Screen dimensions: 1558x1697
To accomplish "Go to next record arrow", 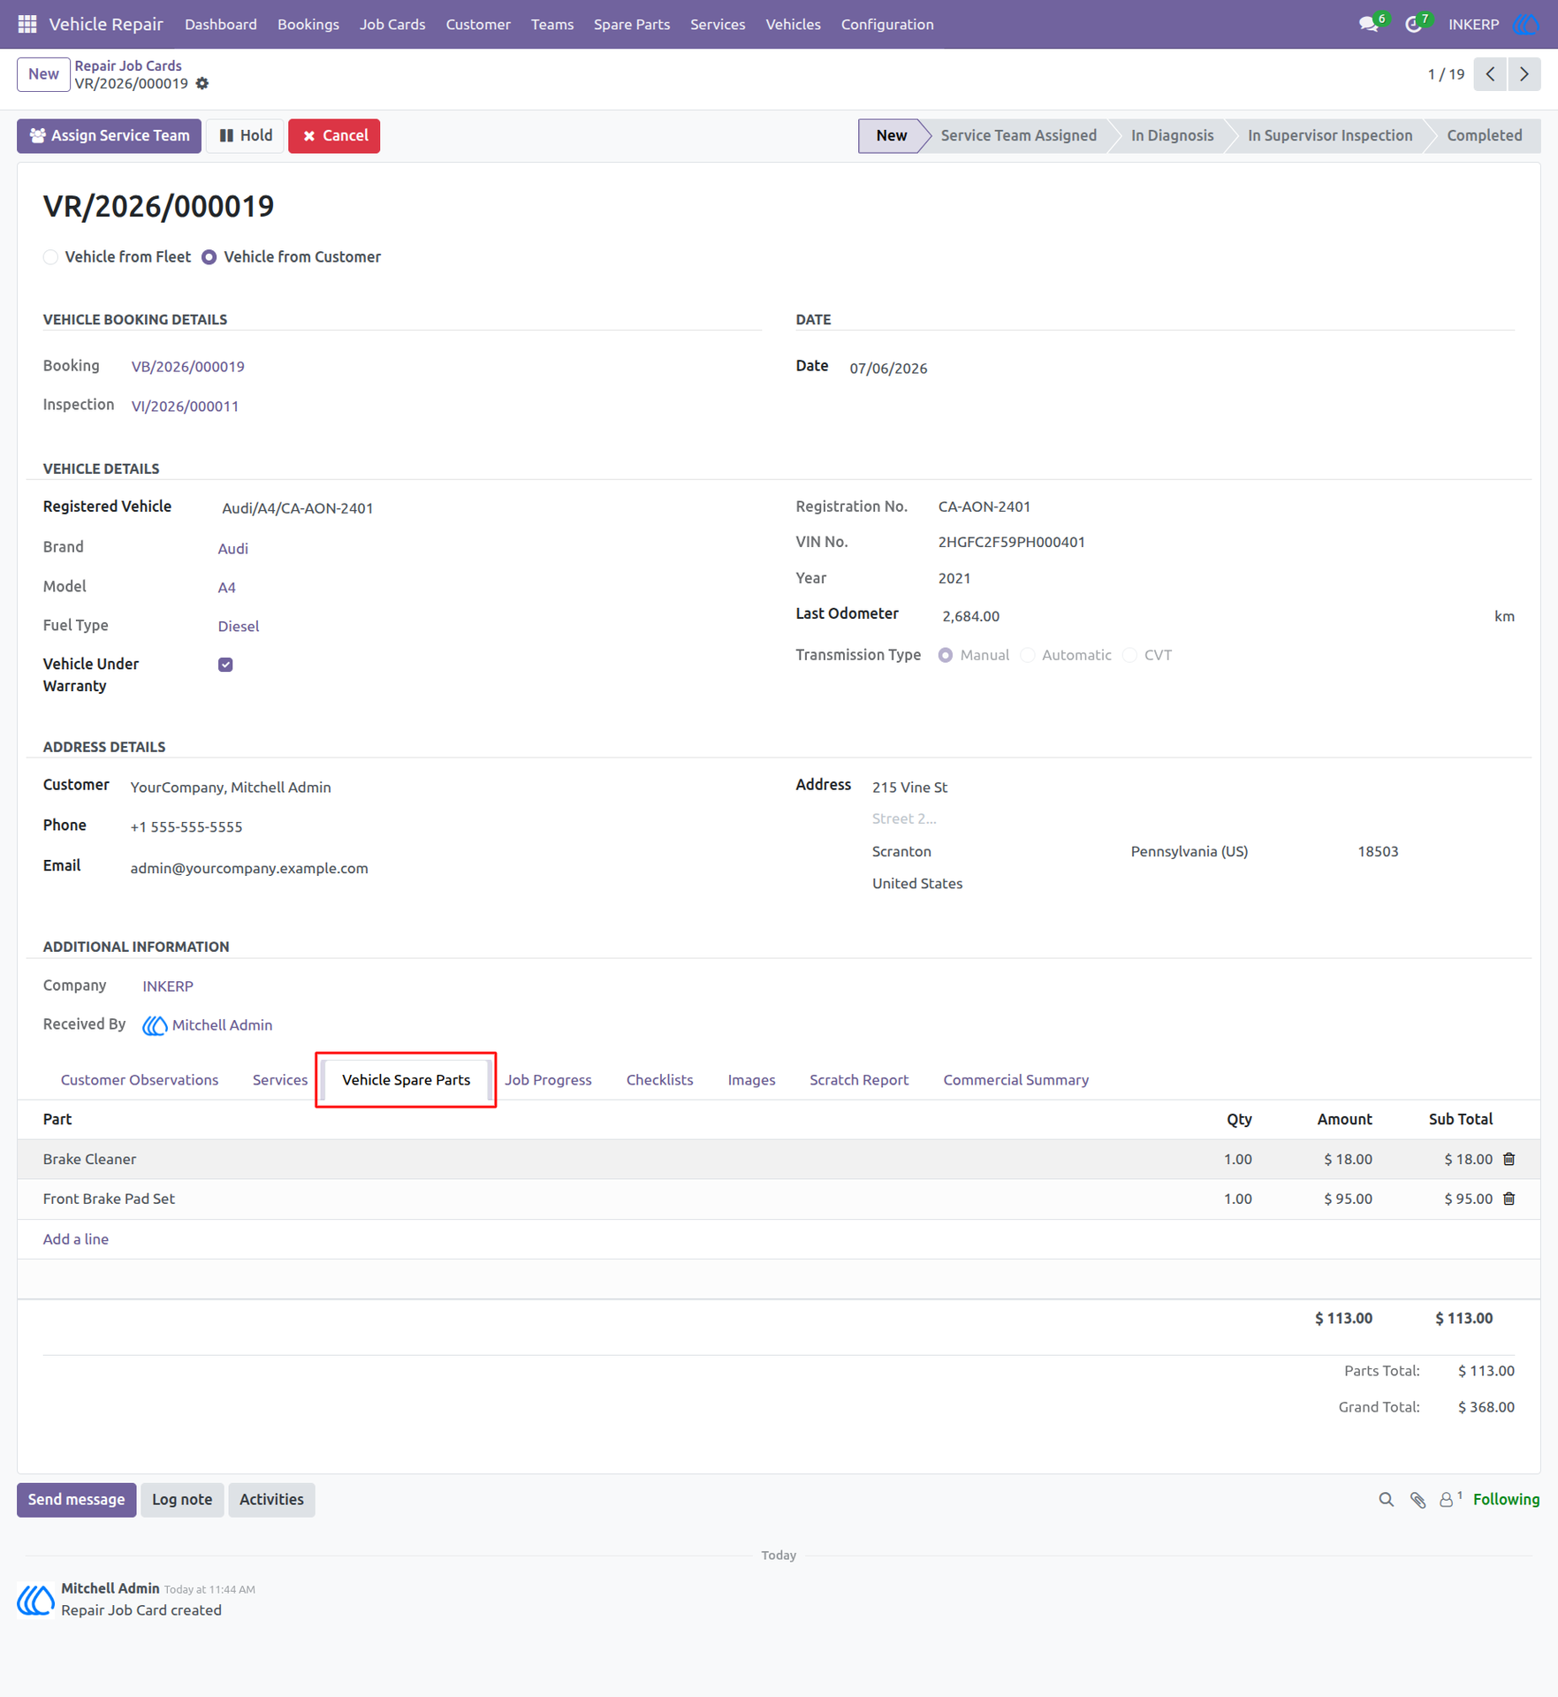I will (1524, 74).
